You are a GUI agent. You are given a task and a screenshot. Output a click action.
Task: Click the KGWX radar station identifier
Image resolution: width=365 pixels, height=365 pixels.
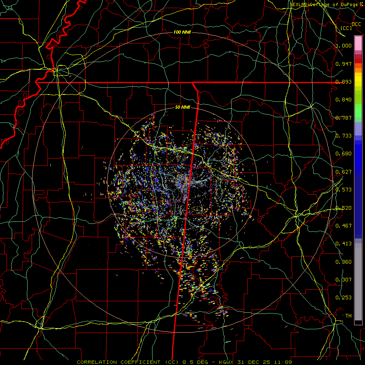pyautogui.click(x=227, y=362)
